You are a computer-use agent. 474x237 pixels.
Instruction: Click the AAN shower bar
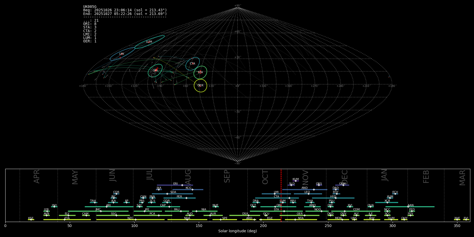point(410,207)
